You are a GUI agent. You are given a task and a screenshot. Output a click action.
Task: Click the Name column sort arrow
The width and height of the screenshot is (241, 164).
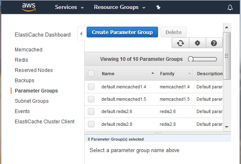pyautogui.click(x=153, y=73)
